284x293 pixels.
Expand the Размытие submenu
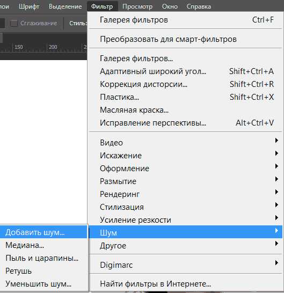[185, 181]
